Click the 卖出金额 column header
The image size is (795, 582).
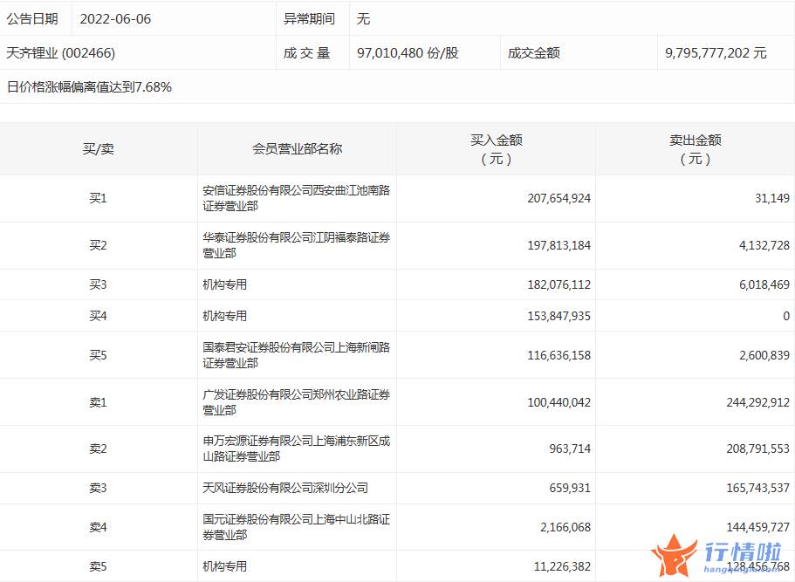click(x=696, y=149)
